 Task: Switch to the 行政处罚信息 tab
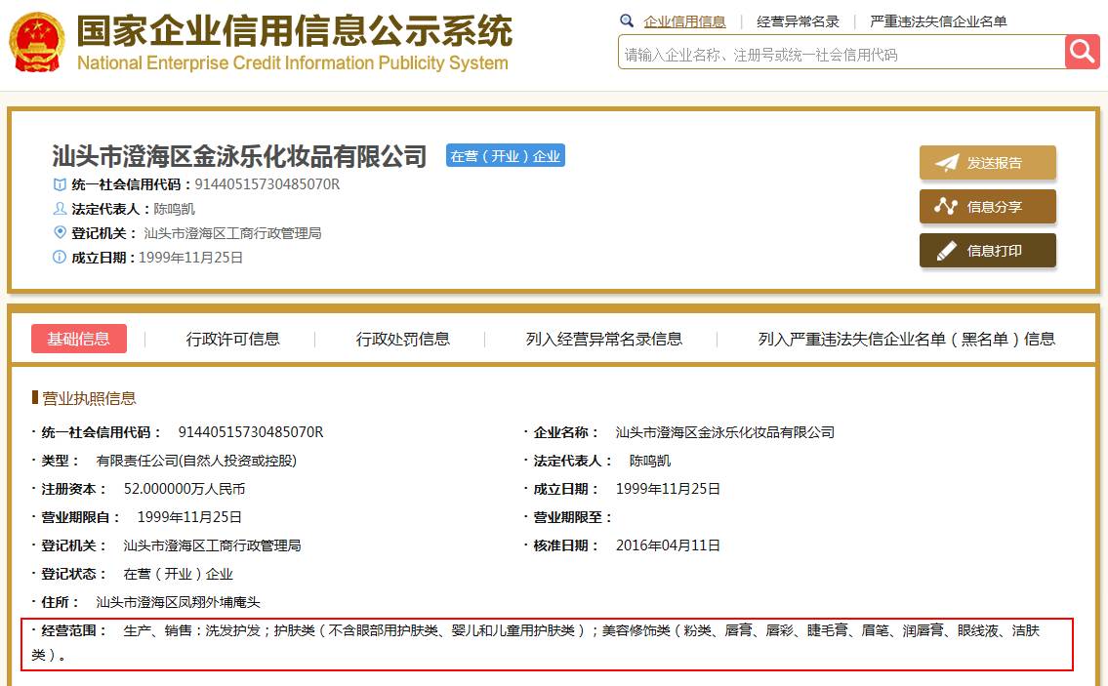tap(403, 340)
